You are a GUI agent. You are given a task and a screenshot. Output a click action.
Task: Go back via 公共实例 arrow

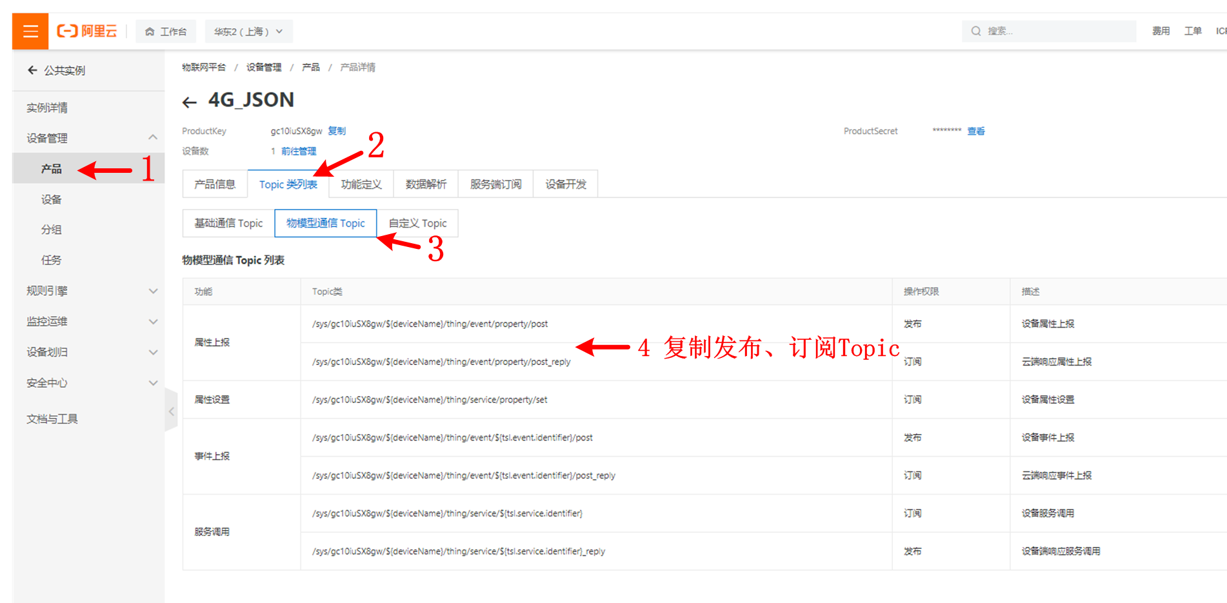pyautogui.click(x=32, y=70)
